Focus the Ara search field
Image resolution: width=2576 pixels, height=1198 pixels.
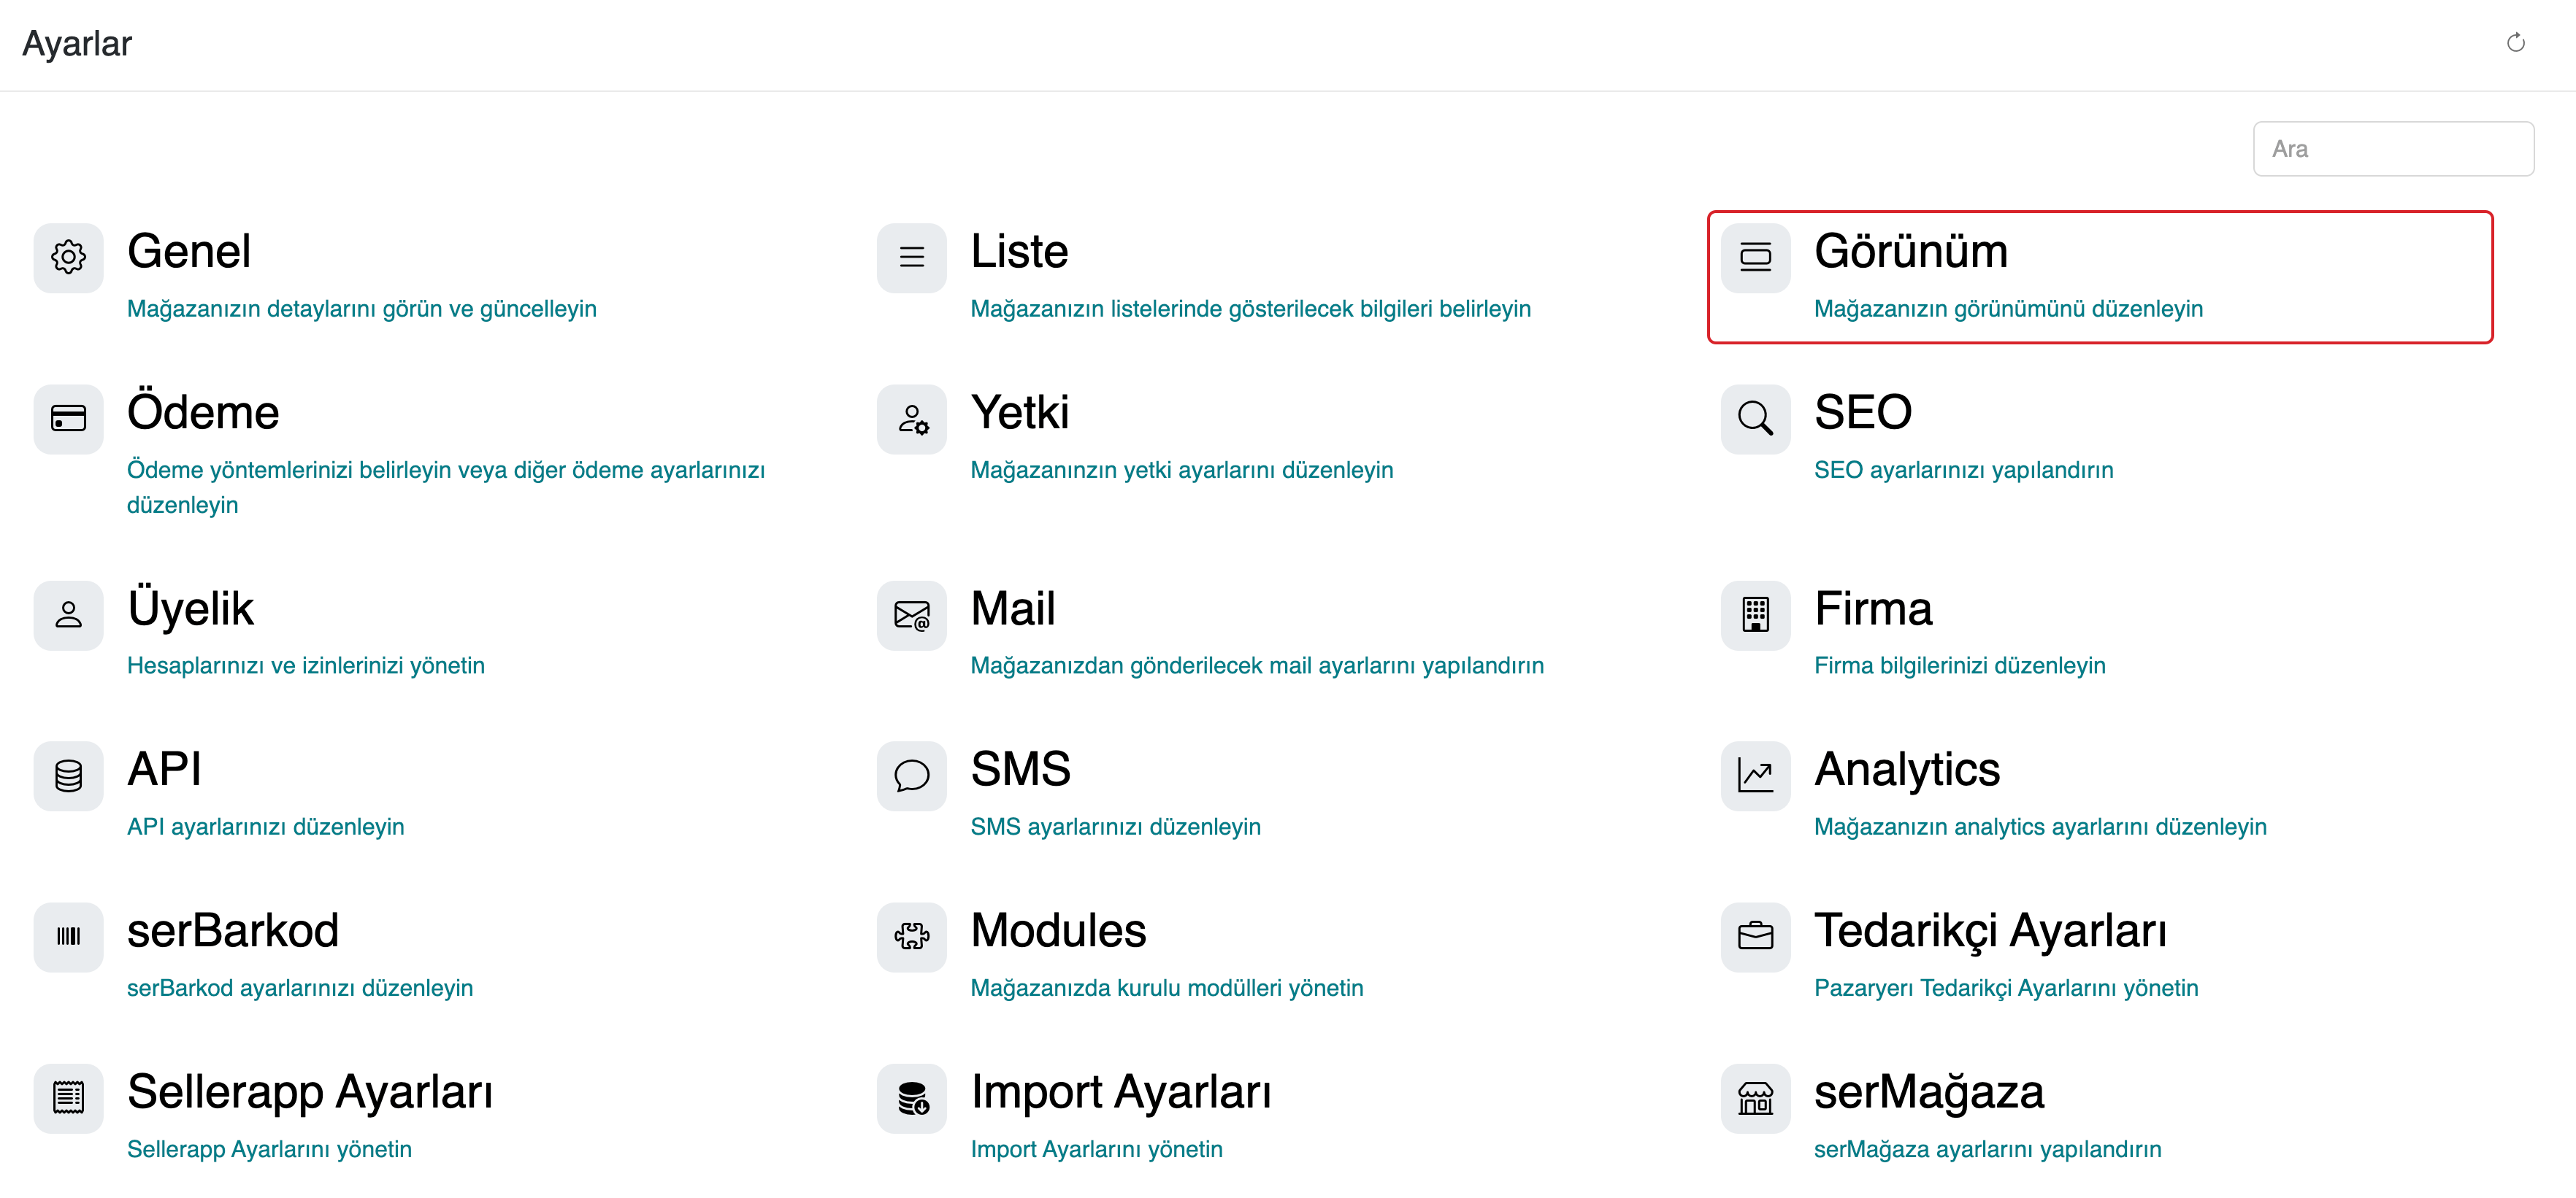tap(2392, 149)
